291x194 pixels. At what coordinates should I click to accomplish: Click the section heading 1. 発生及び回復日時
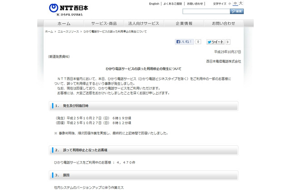point(144,106)
